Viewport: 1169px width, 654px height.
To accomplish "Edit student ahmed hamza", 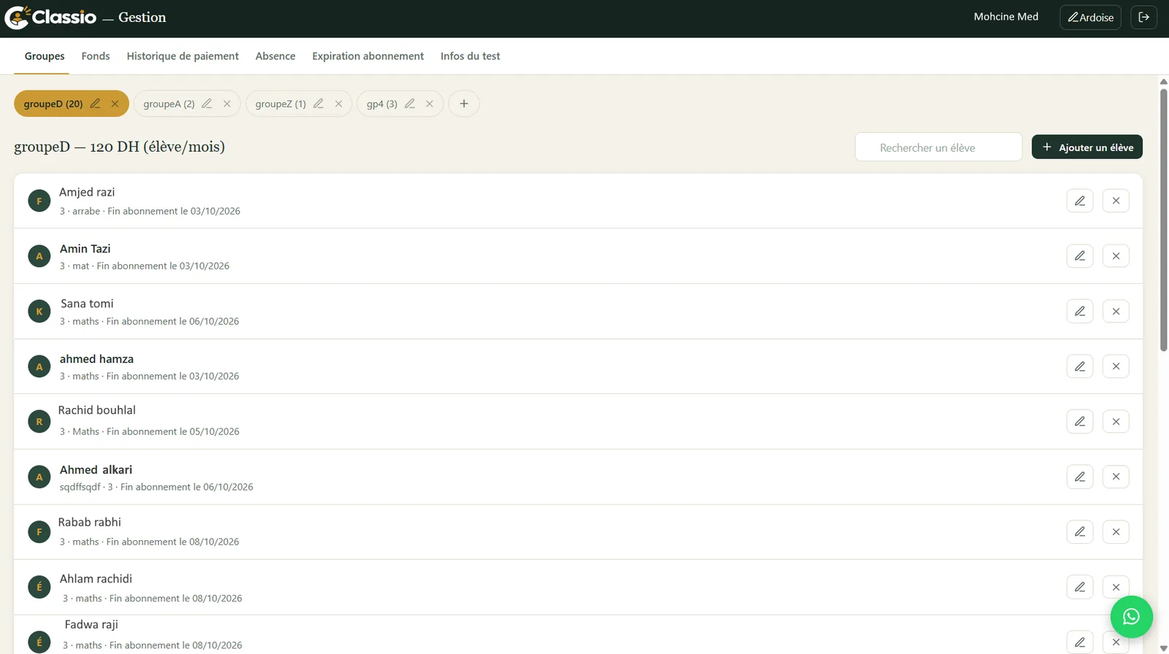I will pos(1080,366).
